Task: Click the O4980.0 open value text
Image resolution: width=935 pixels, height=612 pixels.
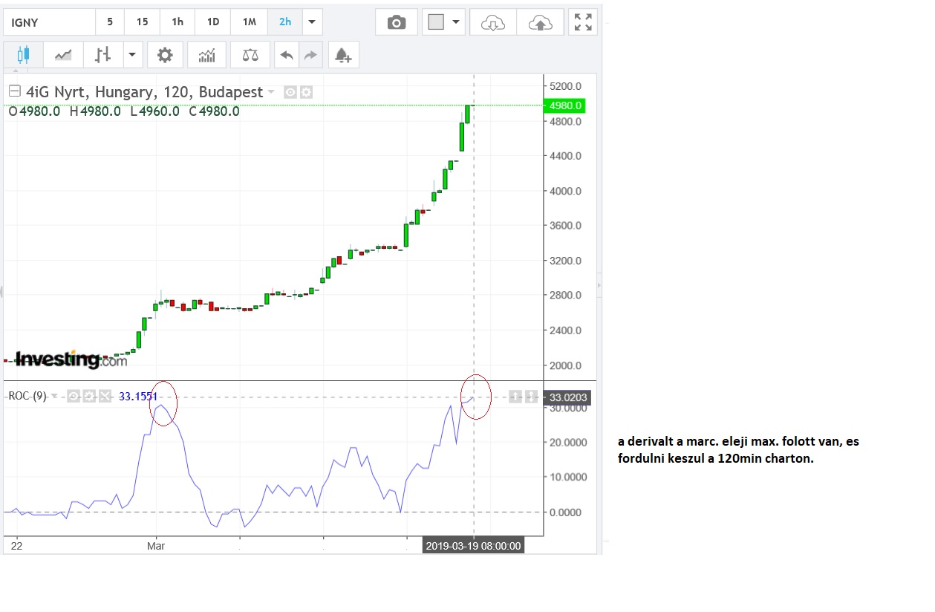Action: point(36,111)
